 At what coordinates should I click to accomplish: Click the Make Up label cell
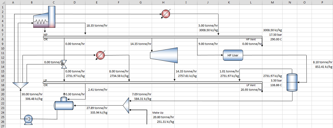[158, 112]
